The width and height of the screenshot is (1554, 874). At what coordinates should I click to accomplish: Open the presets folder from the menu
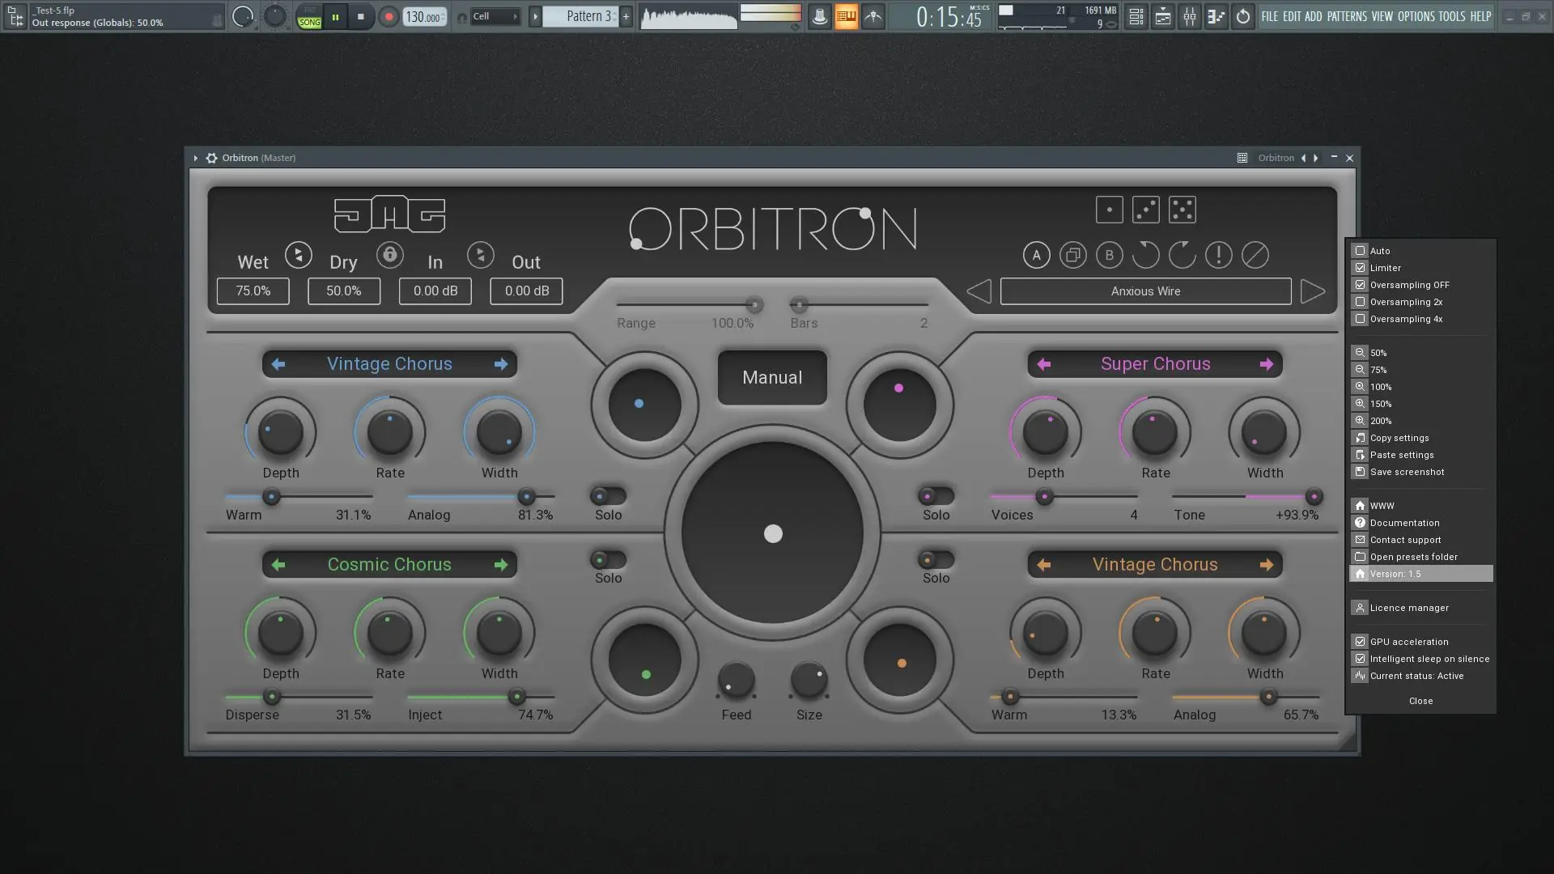pos(1412,557)
